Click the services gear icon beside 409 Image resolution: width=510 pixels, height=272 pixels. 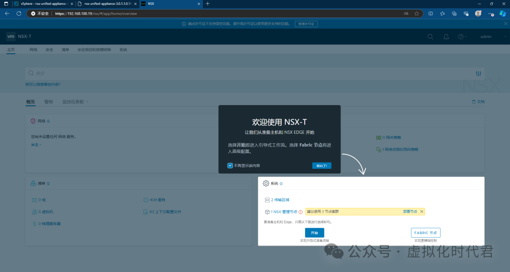146,200
